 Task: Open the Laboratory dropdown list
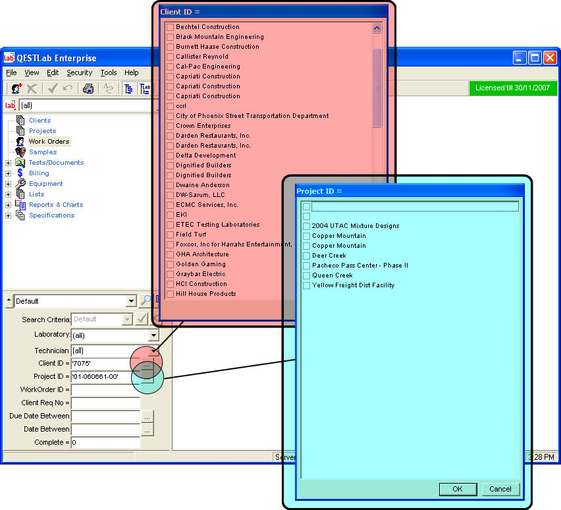tap(153, 335)
